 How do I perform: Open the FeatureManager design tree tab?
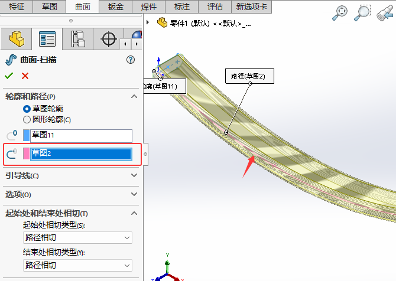click(x=17, y=39)
